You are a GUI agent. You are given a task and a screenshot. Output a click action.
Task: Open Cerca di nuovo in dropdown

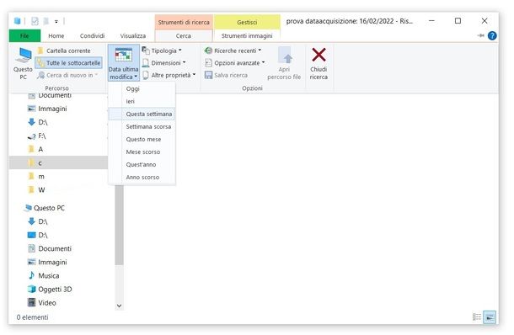pyautogui.click(x=67, y=75)
